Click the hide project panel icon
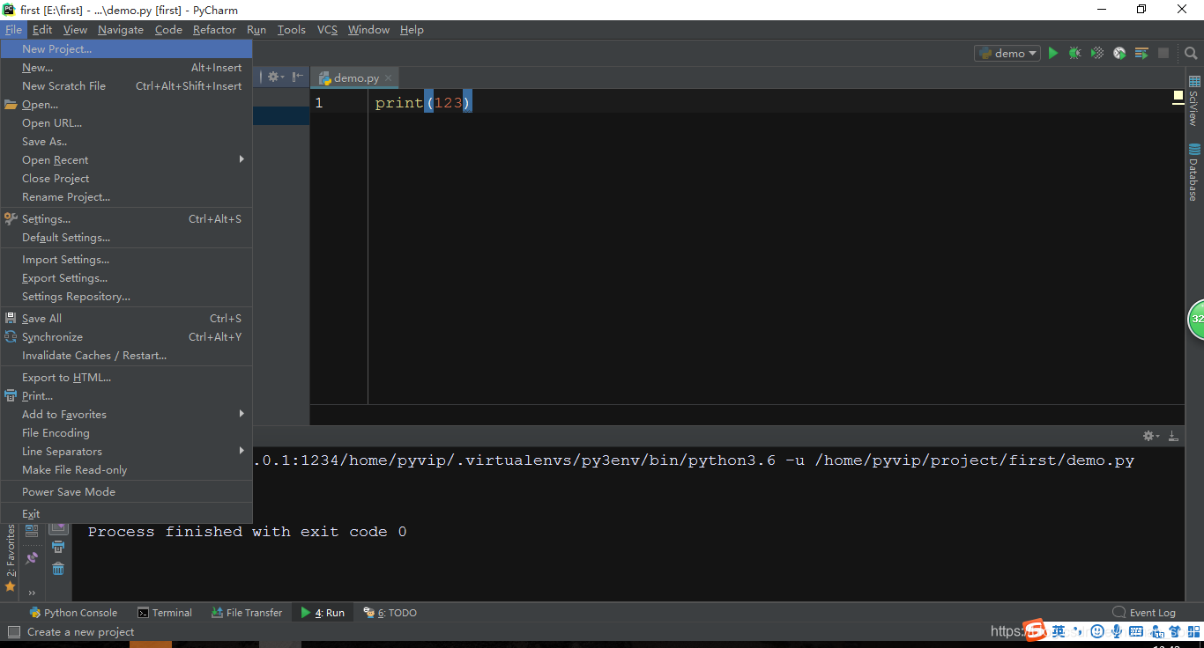Viewport: 1204px width, 648px height. (x=298, y=77)
